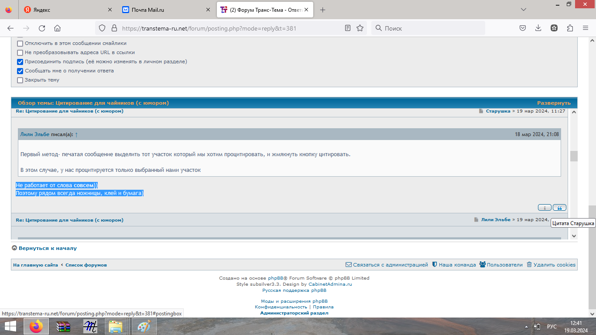Open Связаться с администрацией link
596x335 pixels.
(387, 265)
